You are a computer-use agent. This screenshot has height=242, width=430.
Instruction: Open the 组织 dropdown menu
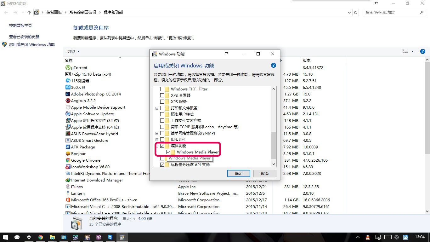[x=74, y=51]
